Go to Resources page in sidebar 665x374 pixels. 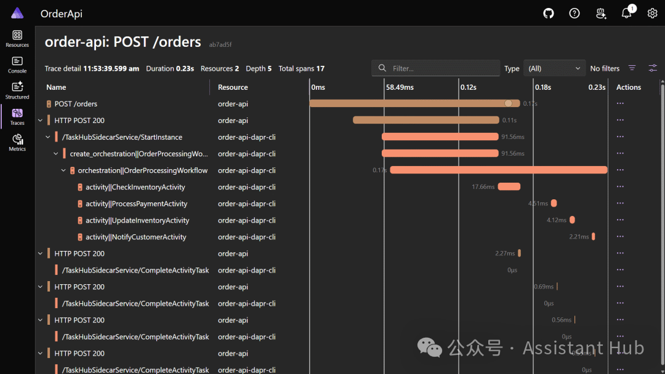click(17, 39)
